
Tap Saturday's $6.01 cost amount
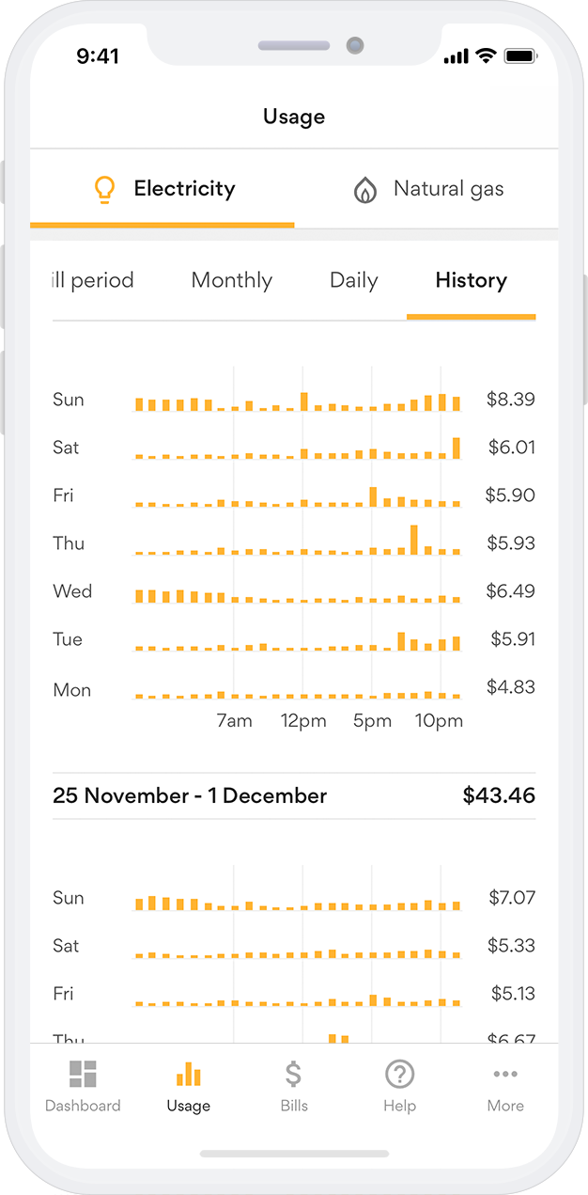tap(511, 448)
